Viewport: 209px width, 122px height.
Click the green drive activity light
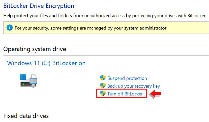coord(23,84)
